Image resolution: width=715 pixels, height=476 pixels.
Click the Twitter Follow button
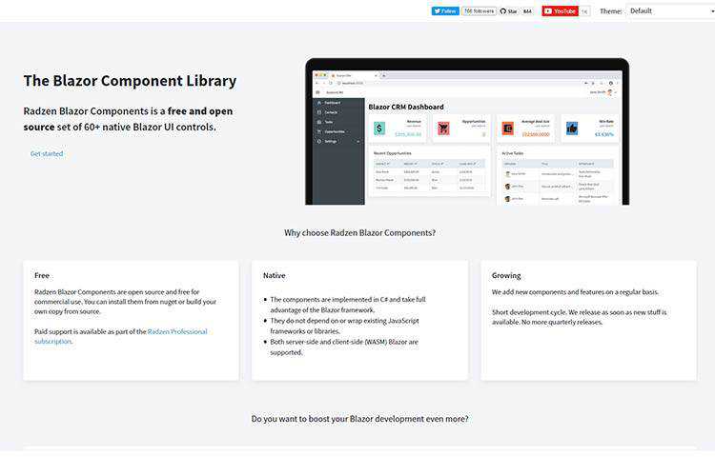[445, 11]
